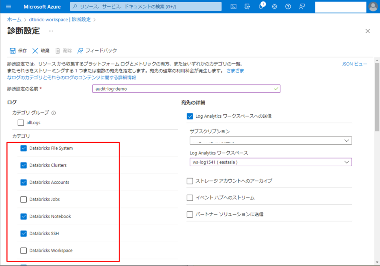The image size is (380, 266).
Task: Click the top bar feedback icon
Action: click(302, 7)
